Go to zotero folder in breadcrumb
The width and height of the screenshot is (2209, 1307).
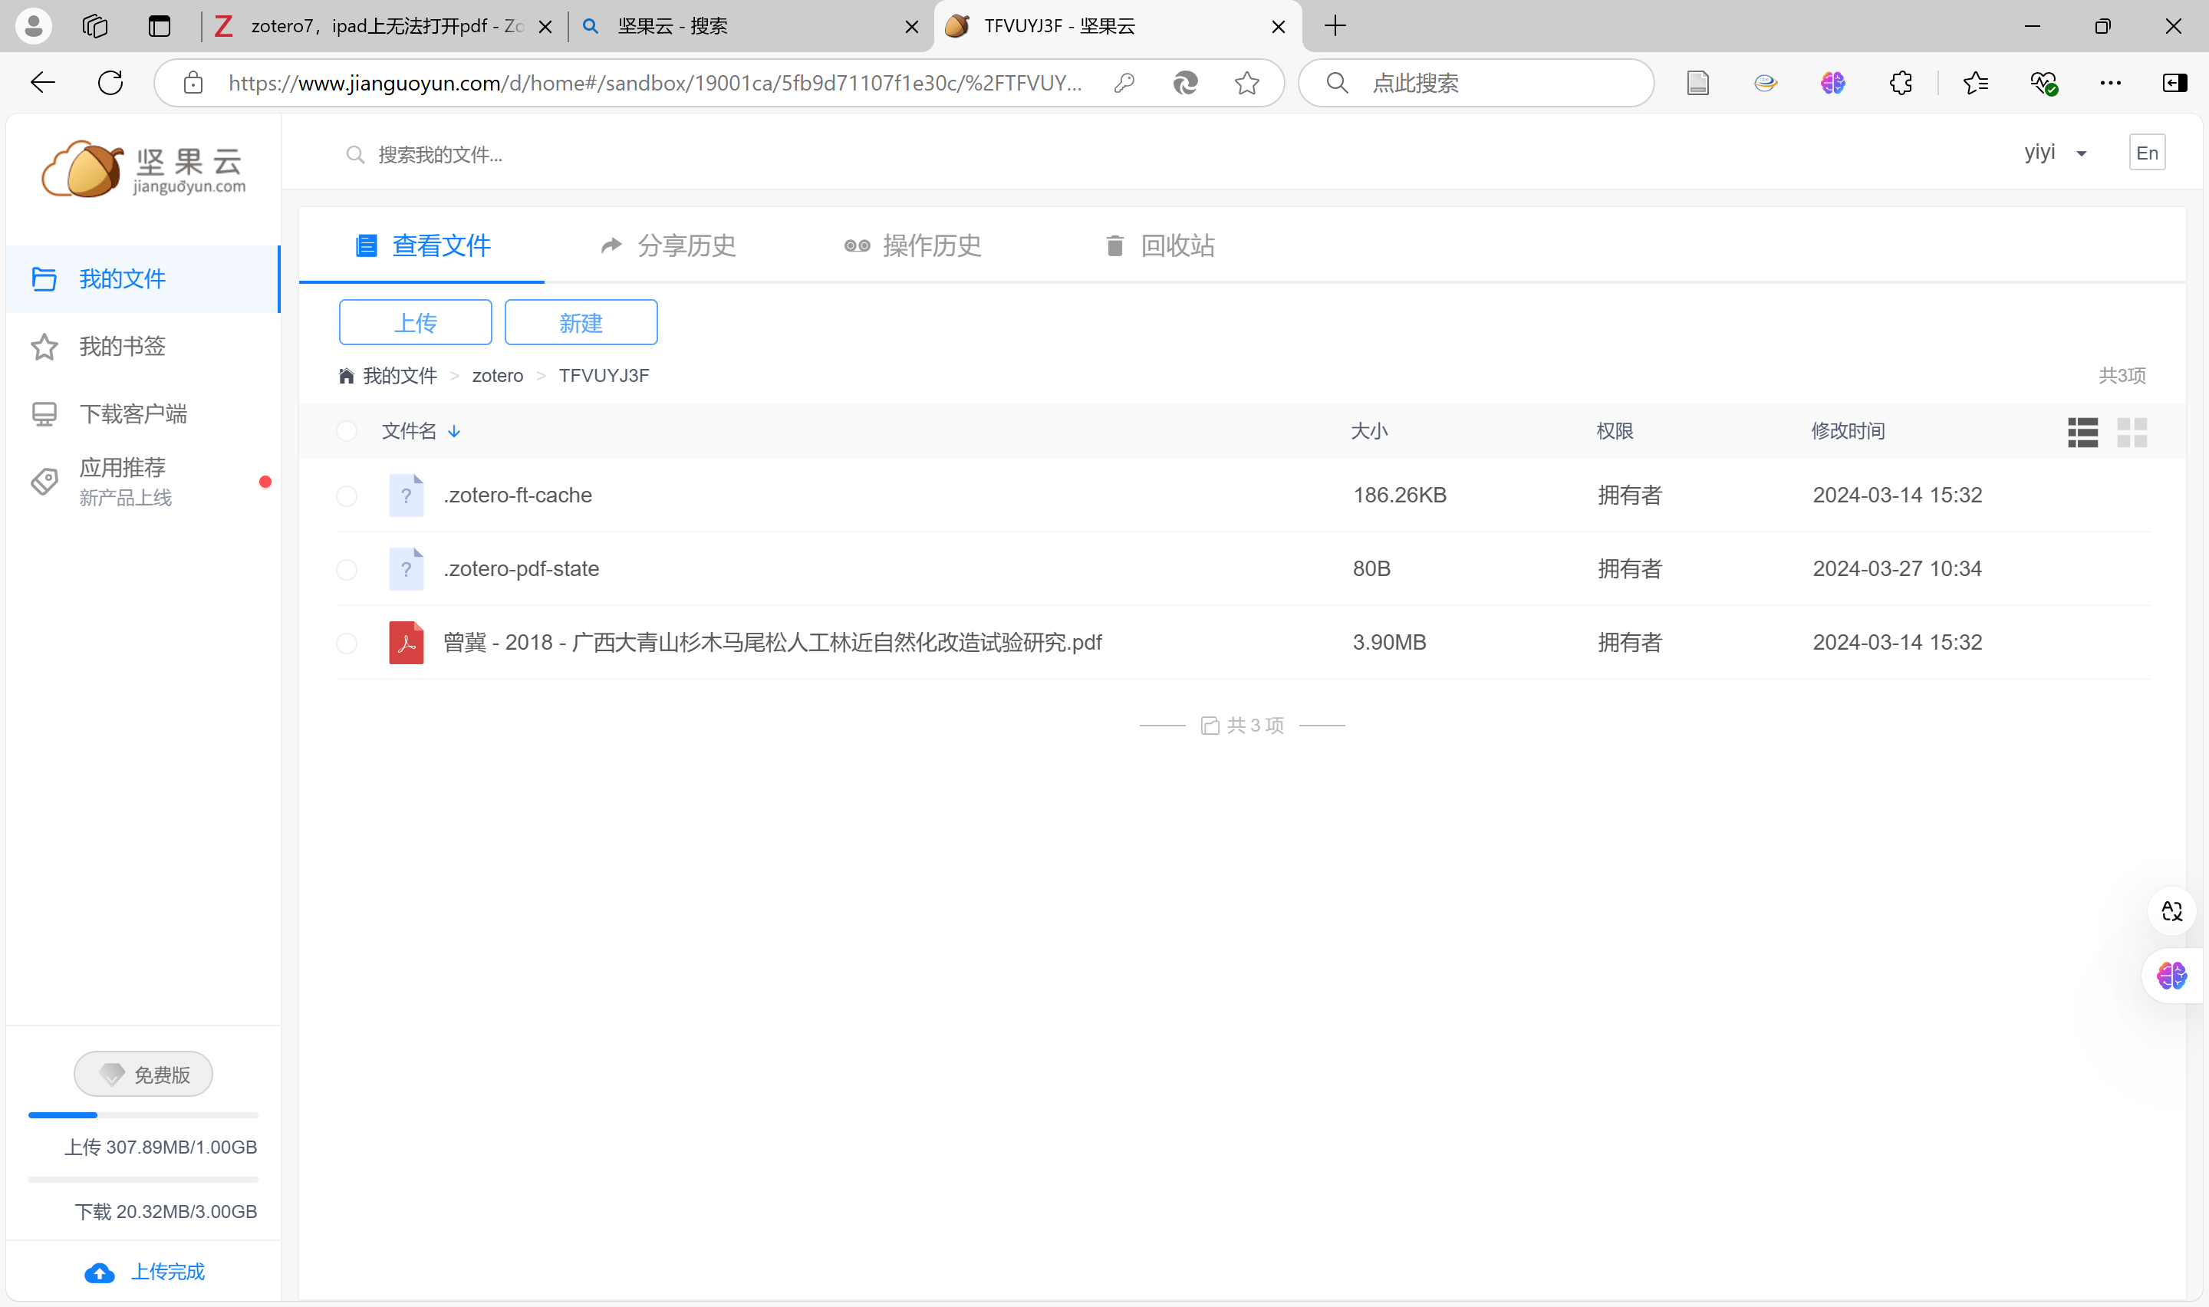pos(498,376)
